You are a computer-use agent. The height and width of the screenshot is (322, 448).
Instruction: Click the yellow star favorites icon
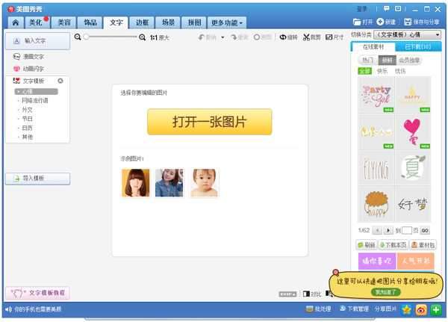[x=407, y=309]
